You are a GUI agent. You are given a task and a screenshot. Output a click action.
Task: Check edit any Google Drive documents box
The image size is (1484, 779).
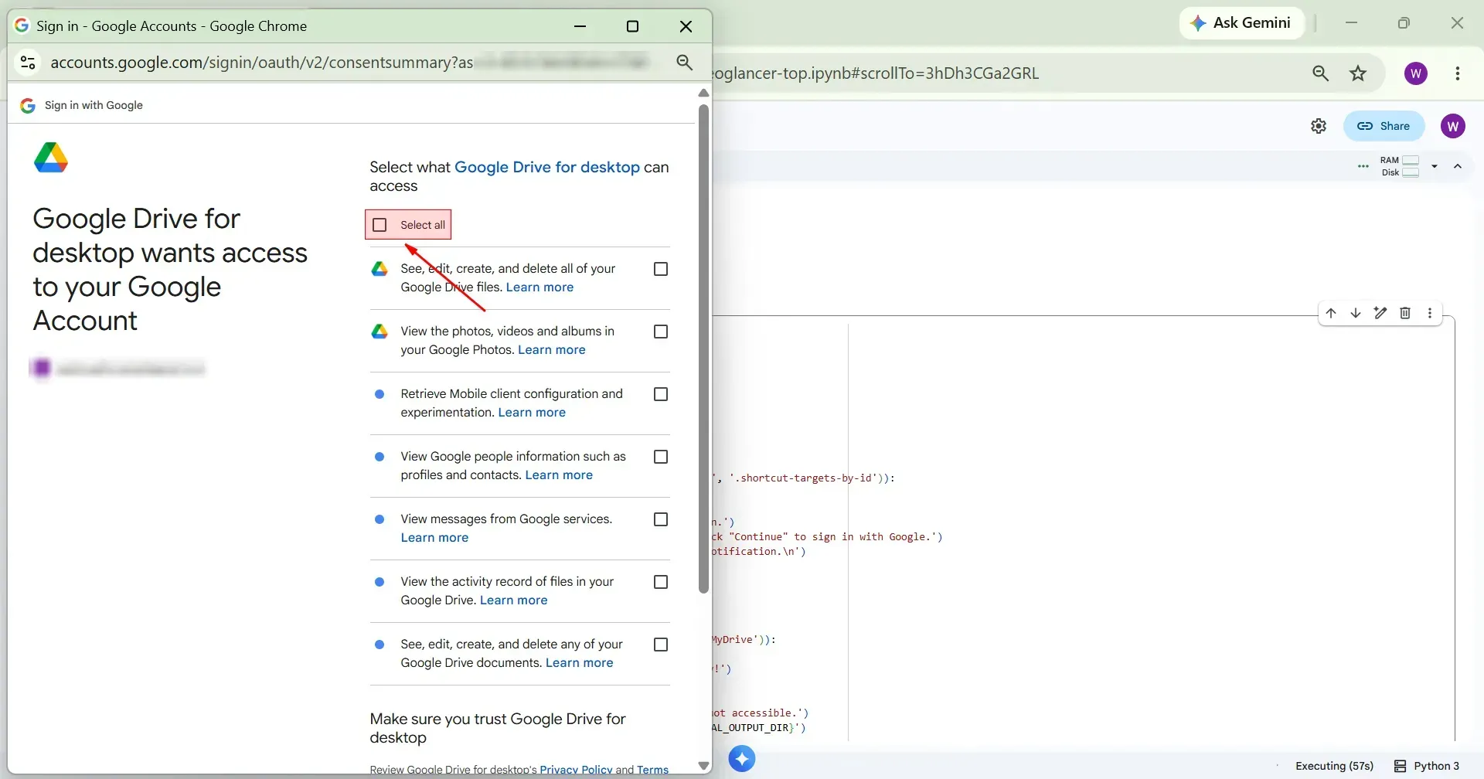point(661,645)
